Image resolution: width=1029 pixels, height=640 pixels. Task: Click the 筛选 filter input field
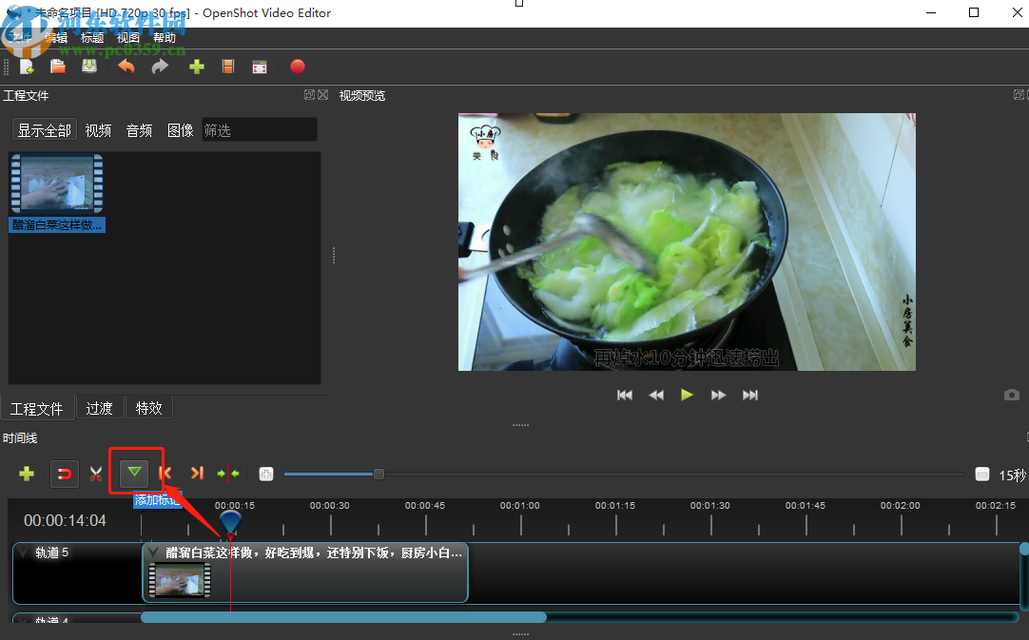click(x=259, y=130)
